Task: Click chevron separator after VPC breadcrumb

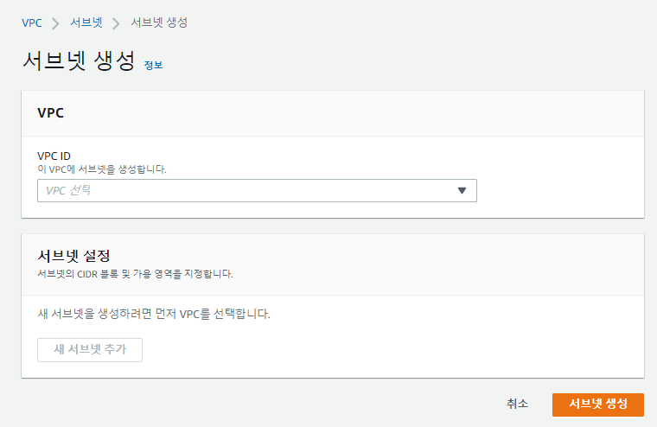Action: 55,22
